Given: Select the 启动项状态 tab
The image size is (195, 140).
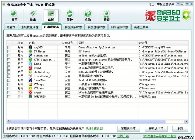Looking at the screenshot, I should tap(51, 27).
